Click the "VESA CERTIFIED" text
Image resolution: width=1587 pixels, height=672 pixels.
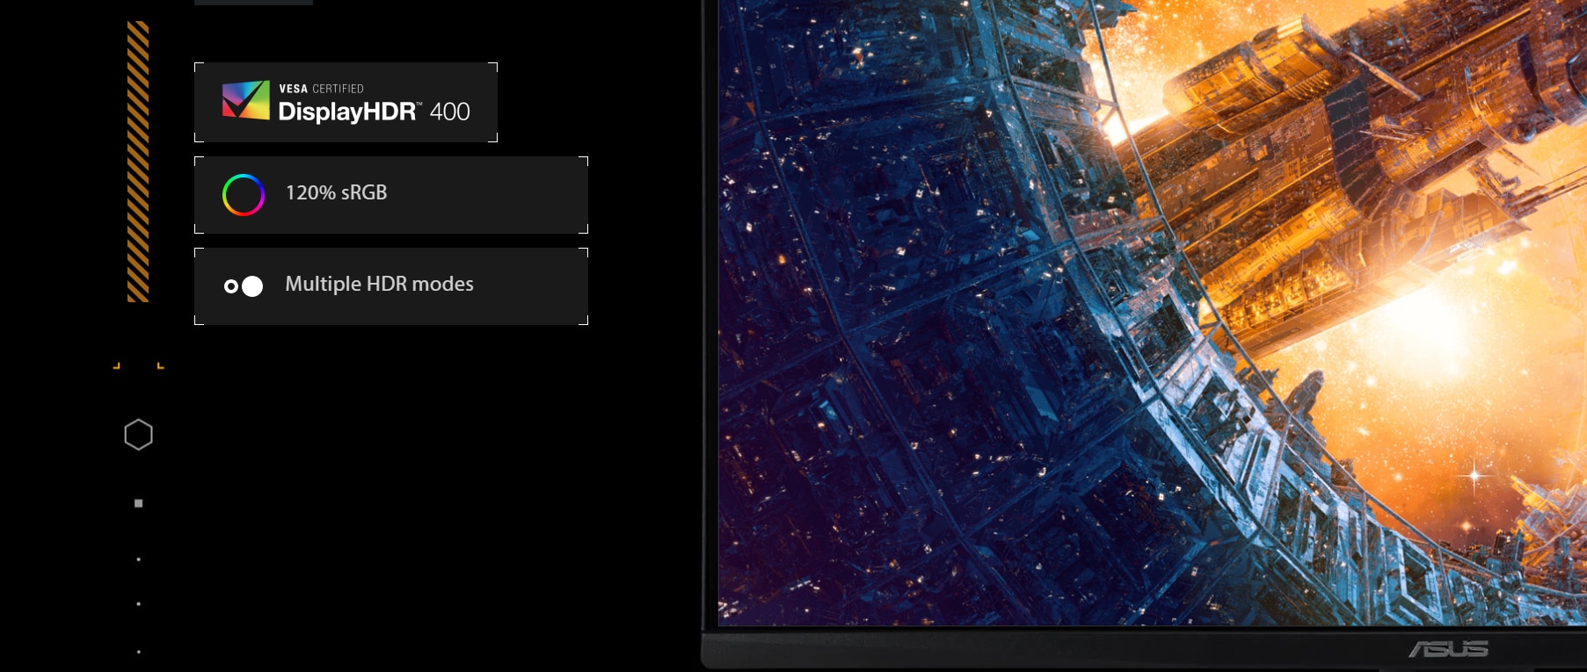click(x=321, y=89)
